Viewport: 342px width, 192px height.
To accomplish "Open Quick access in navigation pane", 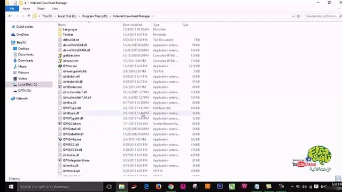I will (x=25, y=27).
